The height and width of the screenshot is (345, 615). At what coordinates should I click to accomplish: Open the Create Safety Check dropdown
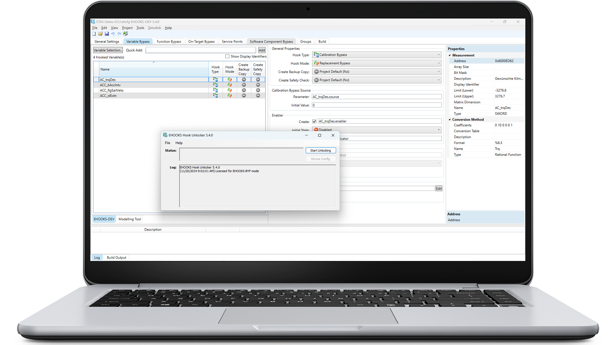377,80
